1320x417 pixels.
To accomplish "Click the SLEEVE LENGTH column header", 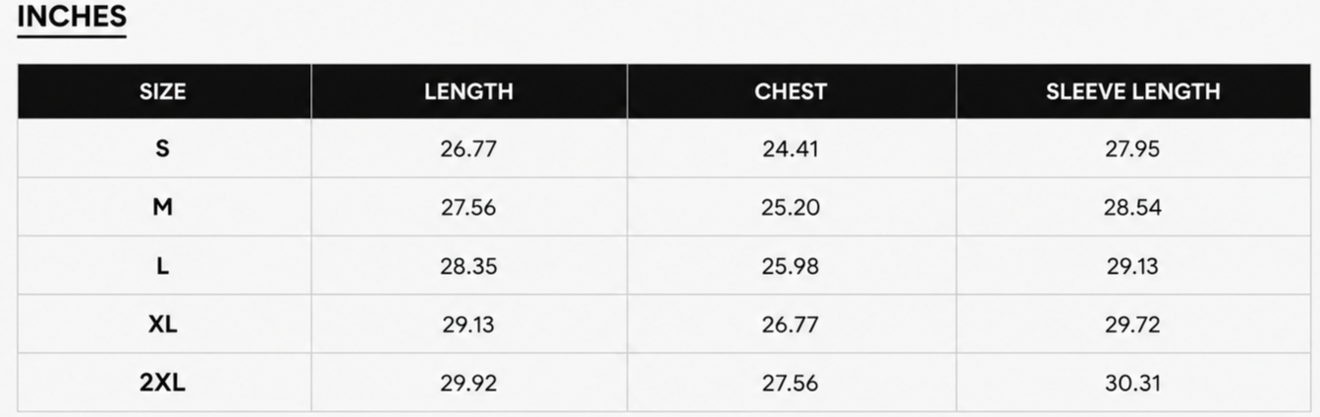I will (1132, 92).
